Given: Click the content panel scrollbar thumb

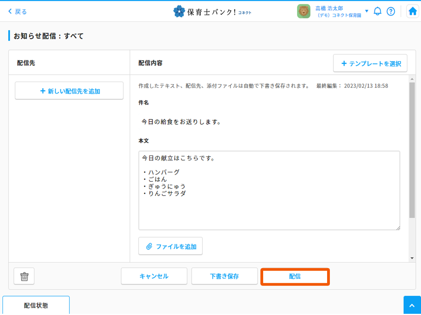Looking at the screenshot, I should click(x=412, y=150).
